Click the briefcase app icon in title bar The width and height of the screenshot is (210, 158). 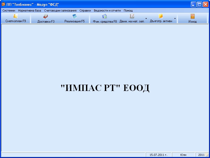coord(3,4)
